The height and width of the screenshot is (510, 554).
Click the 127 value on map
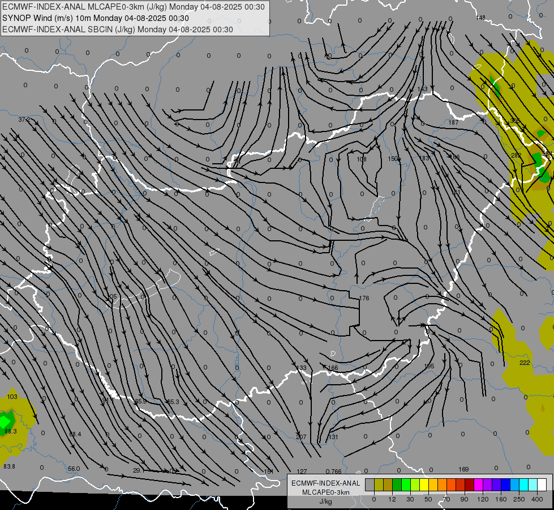coord(302,471)
